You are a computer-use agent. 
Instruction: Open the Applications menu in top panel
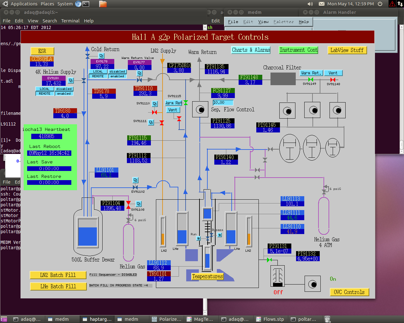tap(24, 4)
